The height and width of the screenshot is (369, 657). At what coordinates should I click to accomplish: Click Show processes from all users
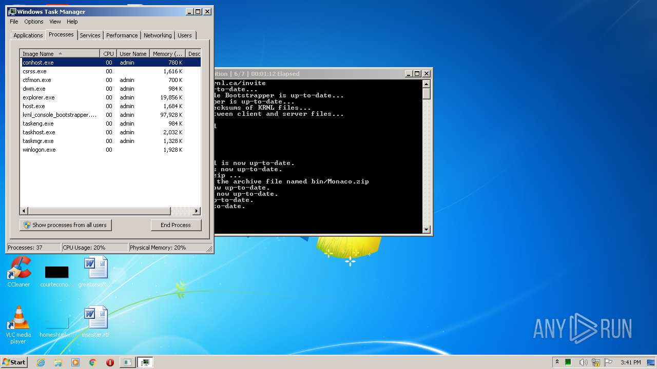coord(65,225)
